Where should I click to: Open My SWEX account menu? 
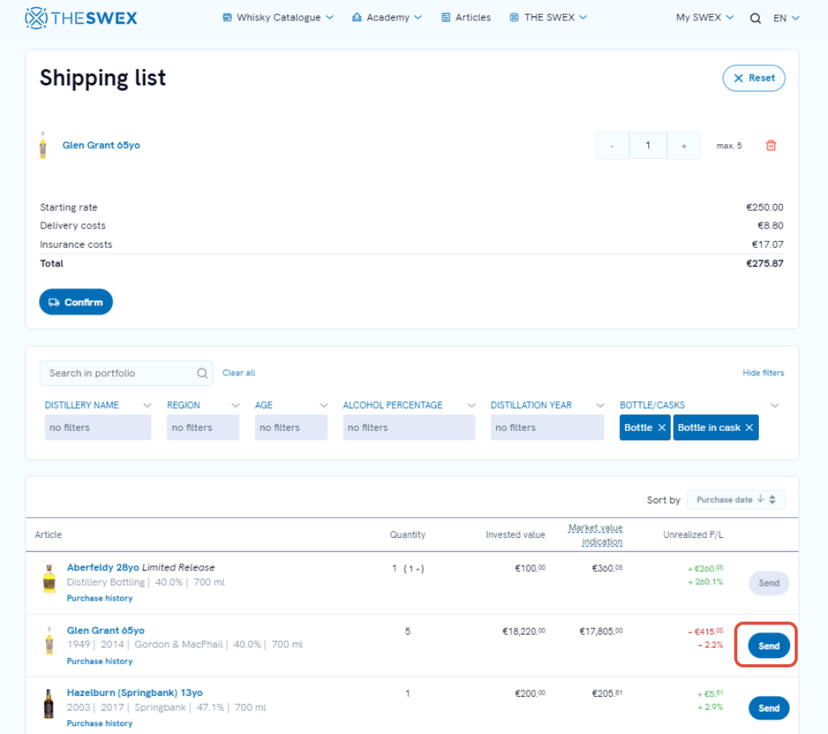705,17
